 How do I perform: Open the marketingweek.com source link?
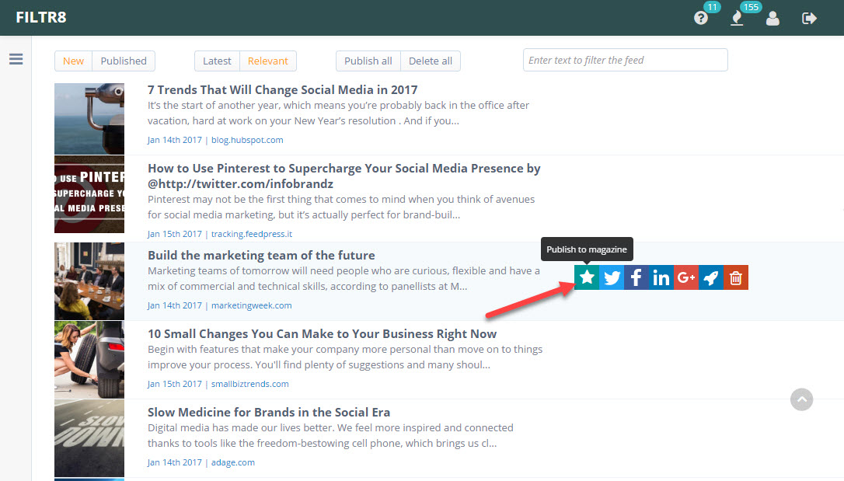point(251,305)
